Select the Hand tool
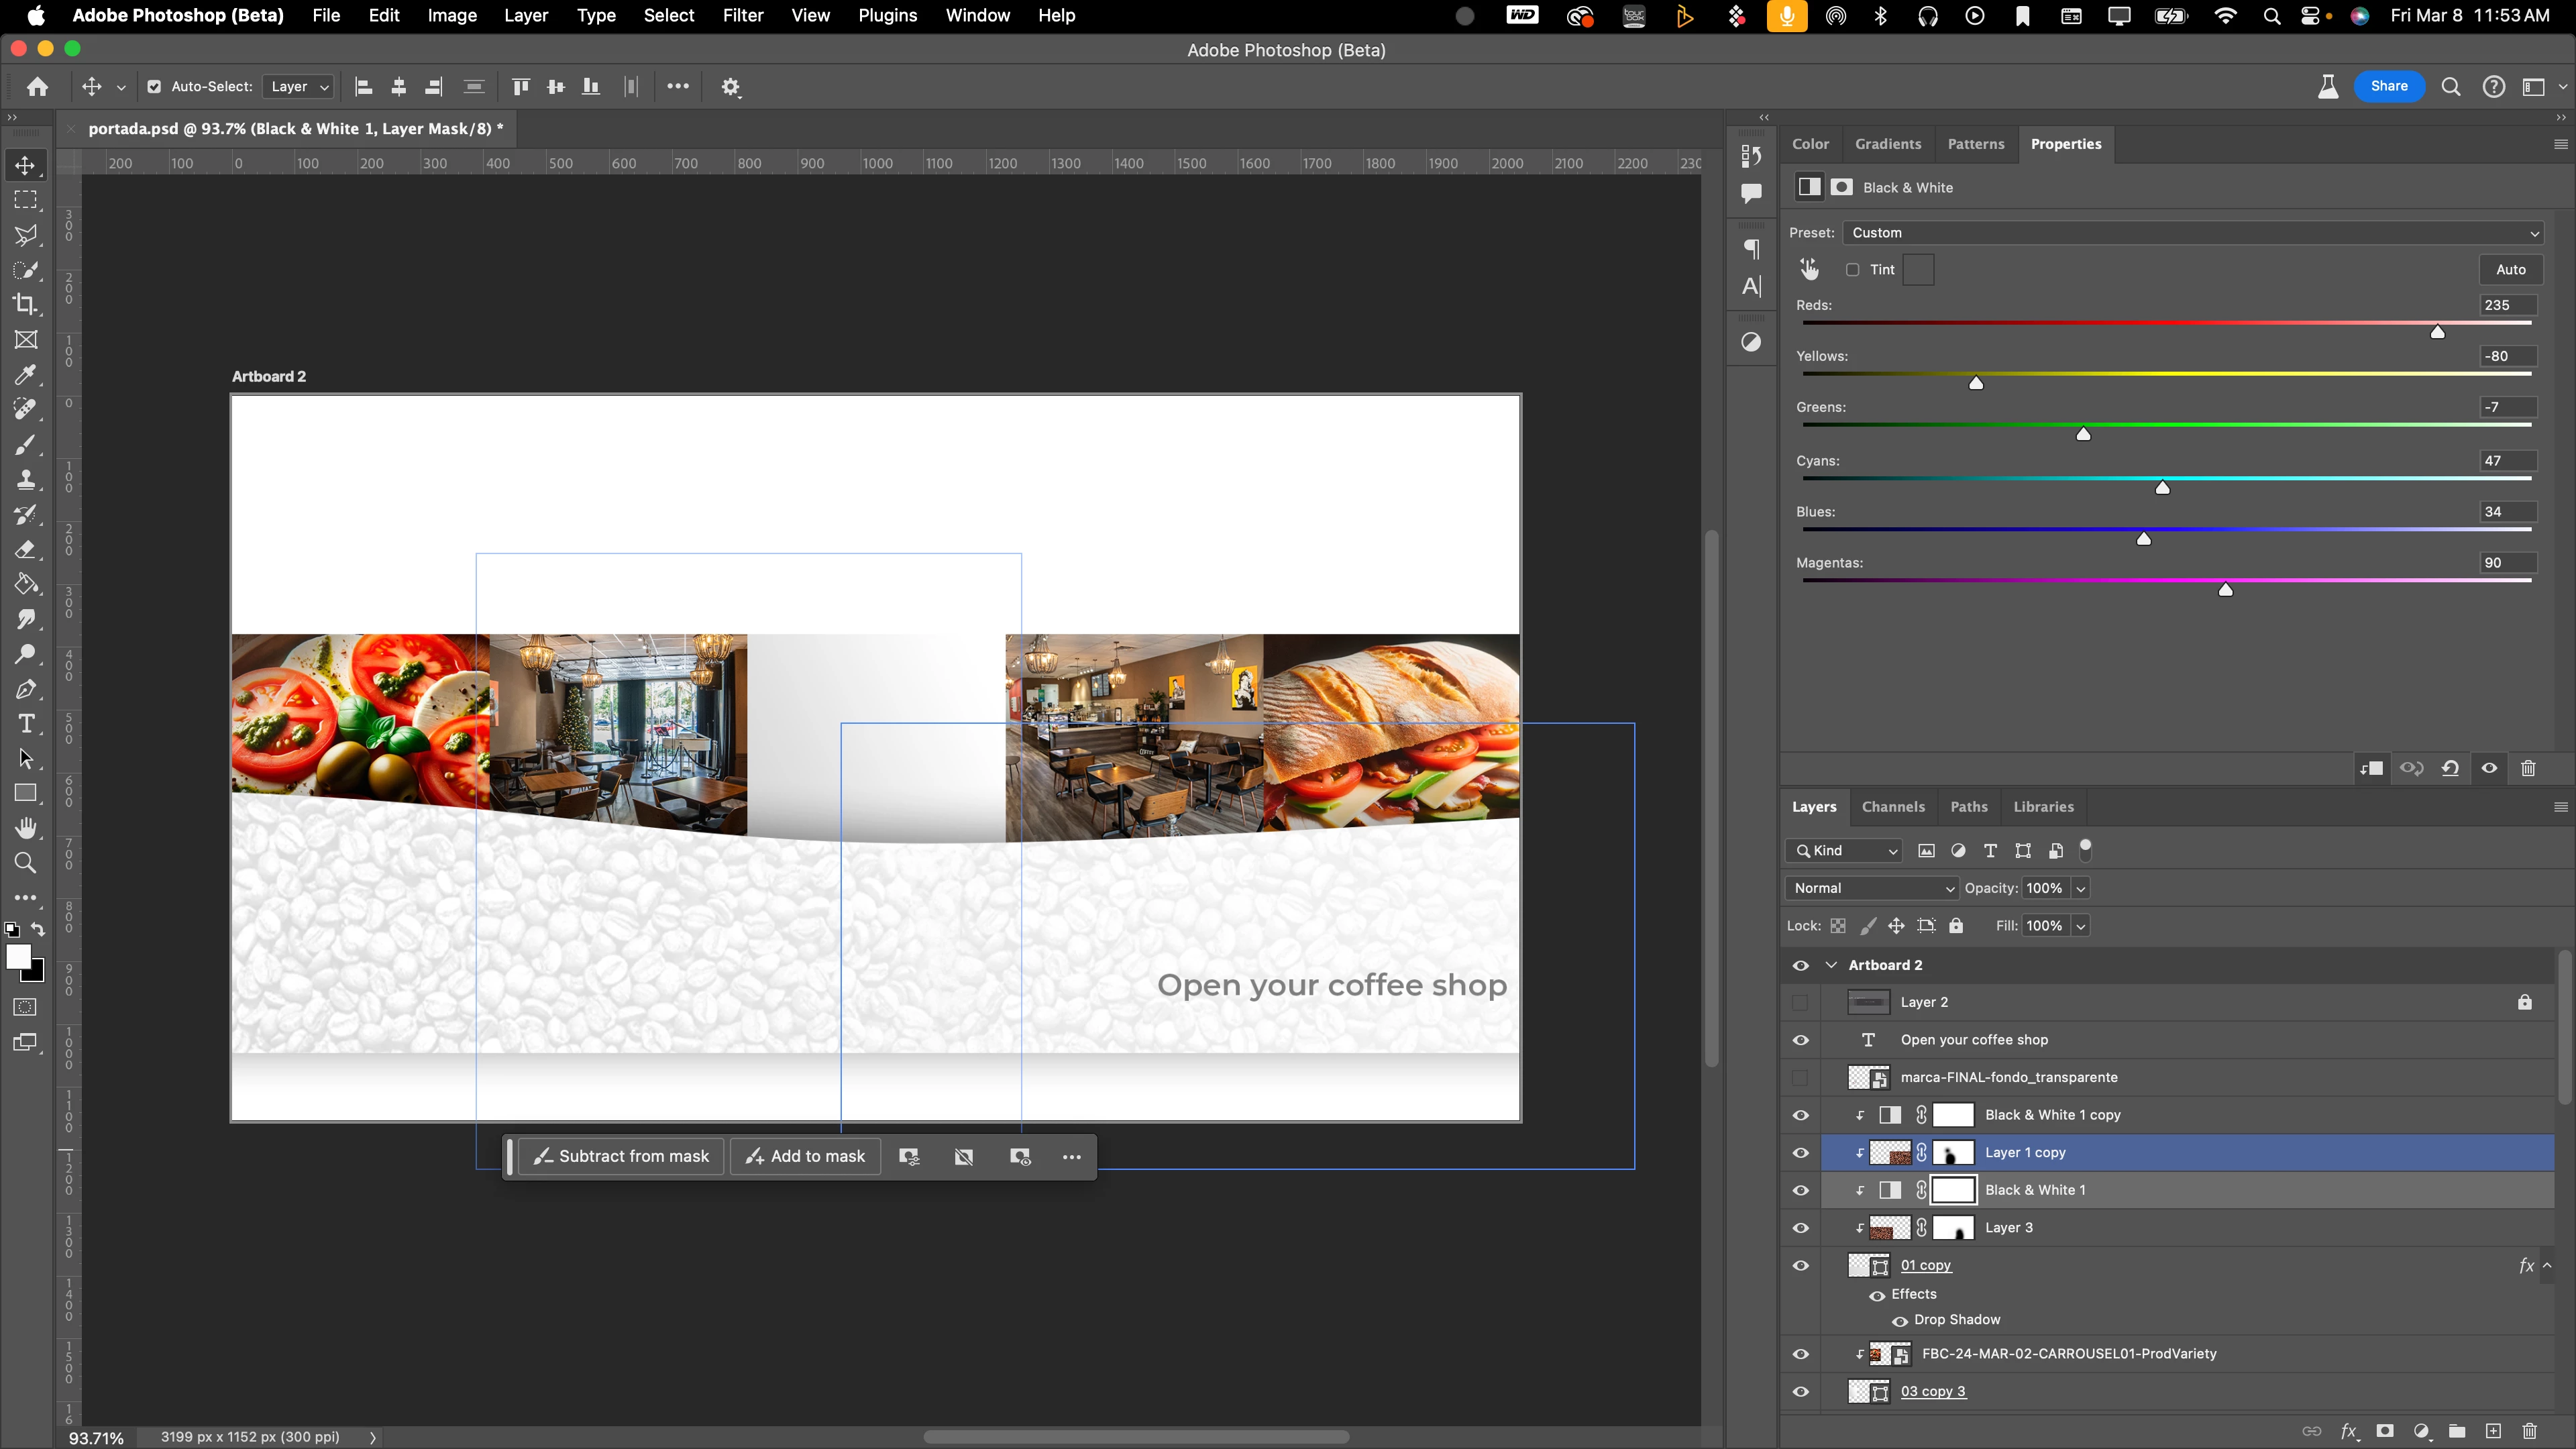The height and width of the screenshot is (1449, 2576). click(26, 828)
